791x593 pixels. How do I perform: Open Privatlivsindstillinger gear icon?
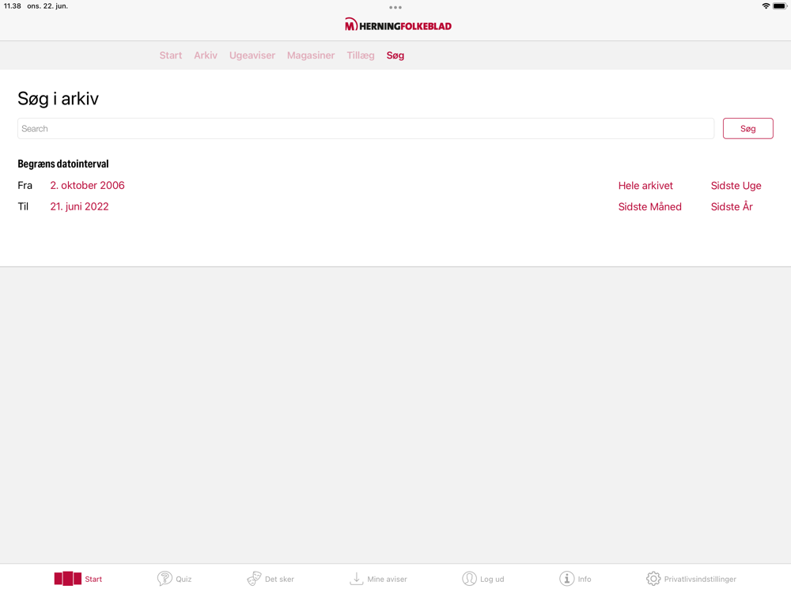[653, 579]
